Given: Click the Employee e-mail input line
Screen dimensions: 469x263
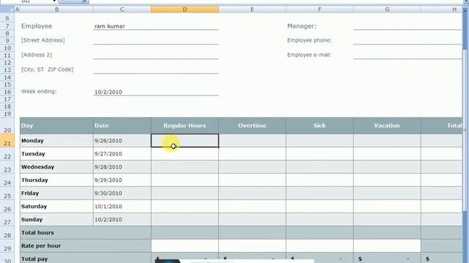Looking at the screenshot, I should pos(407,56).
